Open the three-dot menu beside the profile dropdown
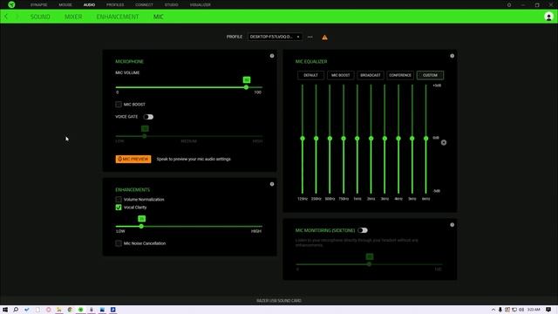The height and width of the screenshot is (314, 558). pos(310,37)
